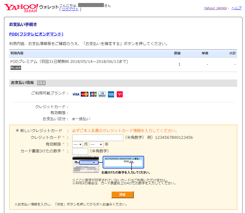Click the ※AMEXの場合は note text
This screenshot has height=213, width=245.
tap(124, 183)
